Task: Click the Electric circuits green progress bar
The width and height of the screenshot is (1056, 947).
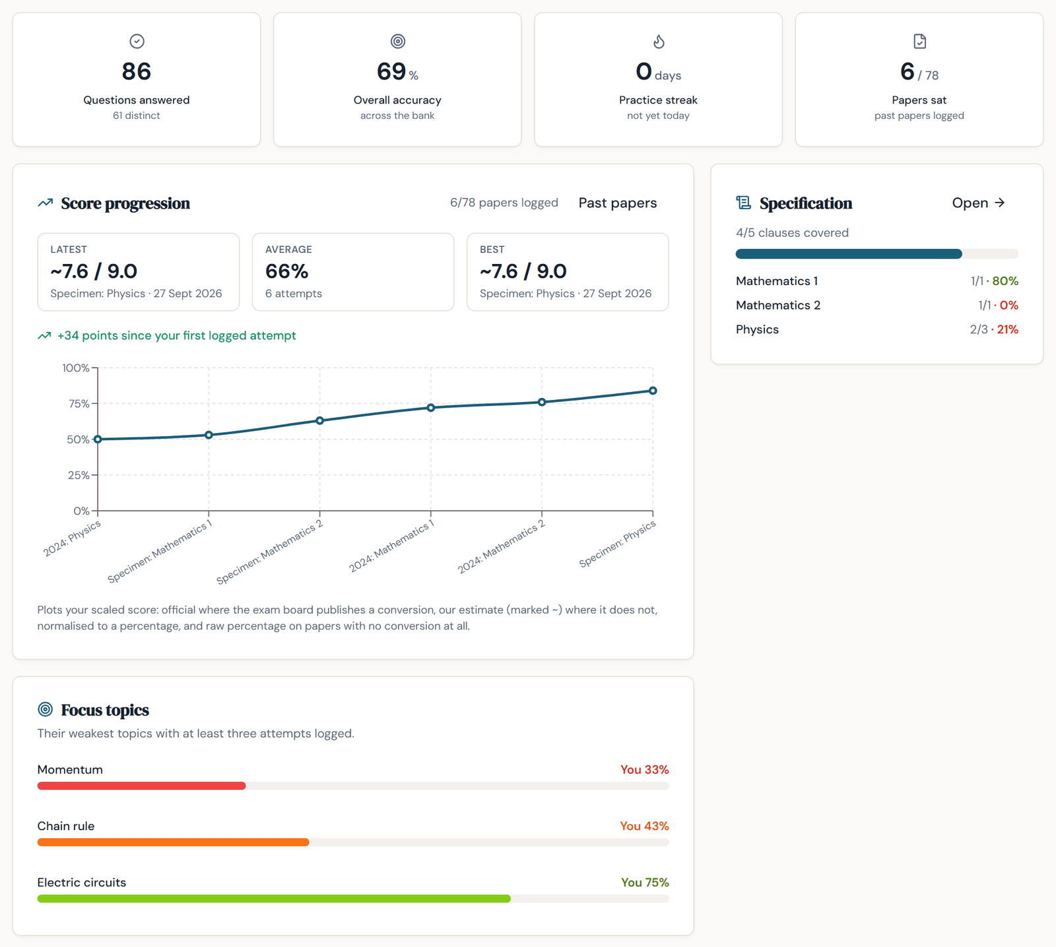Action: (x=274, y=899)
